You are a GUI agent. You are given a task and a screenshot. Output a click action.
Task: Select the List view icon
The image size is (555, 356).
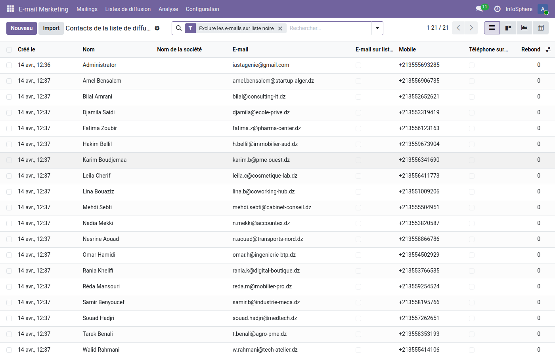[x=492, y=28]
